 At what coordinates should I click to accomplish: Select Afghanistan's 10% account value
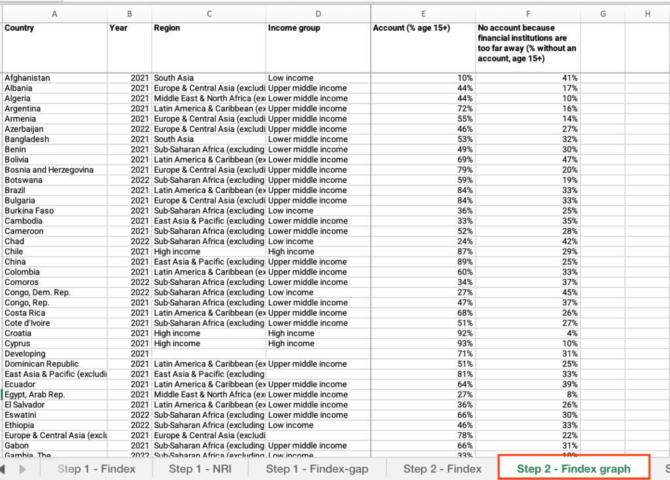(x=423, y=78)
